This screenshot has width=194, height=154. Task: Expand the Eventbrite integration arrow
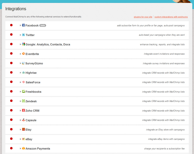pyautogui.click(x=21, y=54)
